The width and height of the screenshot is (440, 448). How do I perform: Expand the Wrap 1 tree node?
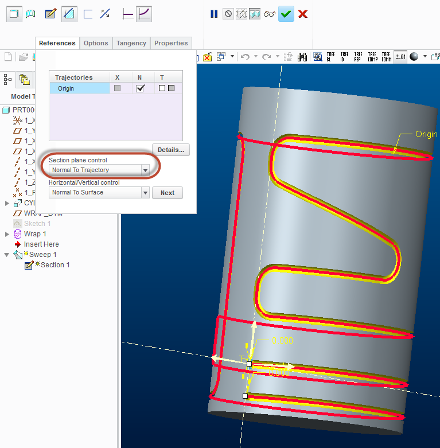click(7, 234)
